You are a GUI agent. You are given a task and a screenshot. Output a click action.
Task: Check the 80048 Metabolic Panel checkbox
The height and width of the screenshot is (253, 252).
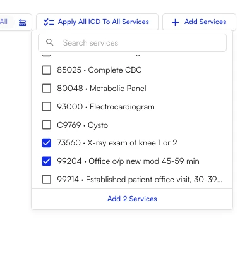(47, 89)
